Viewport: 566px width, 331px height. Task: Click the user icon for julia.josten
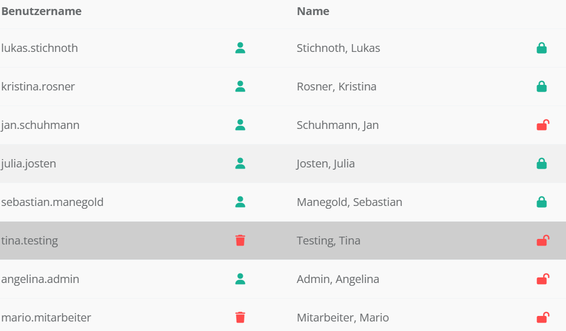[x=240, y=164]
